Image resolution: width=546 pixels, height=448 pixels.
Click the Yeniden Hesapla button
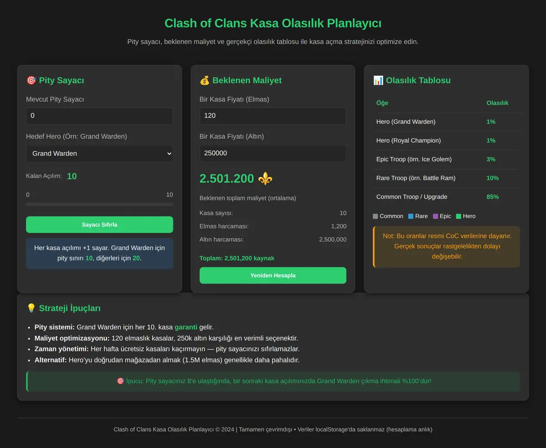pyautogui.click(x=273, y=275)
